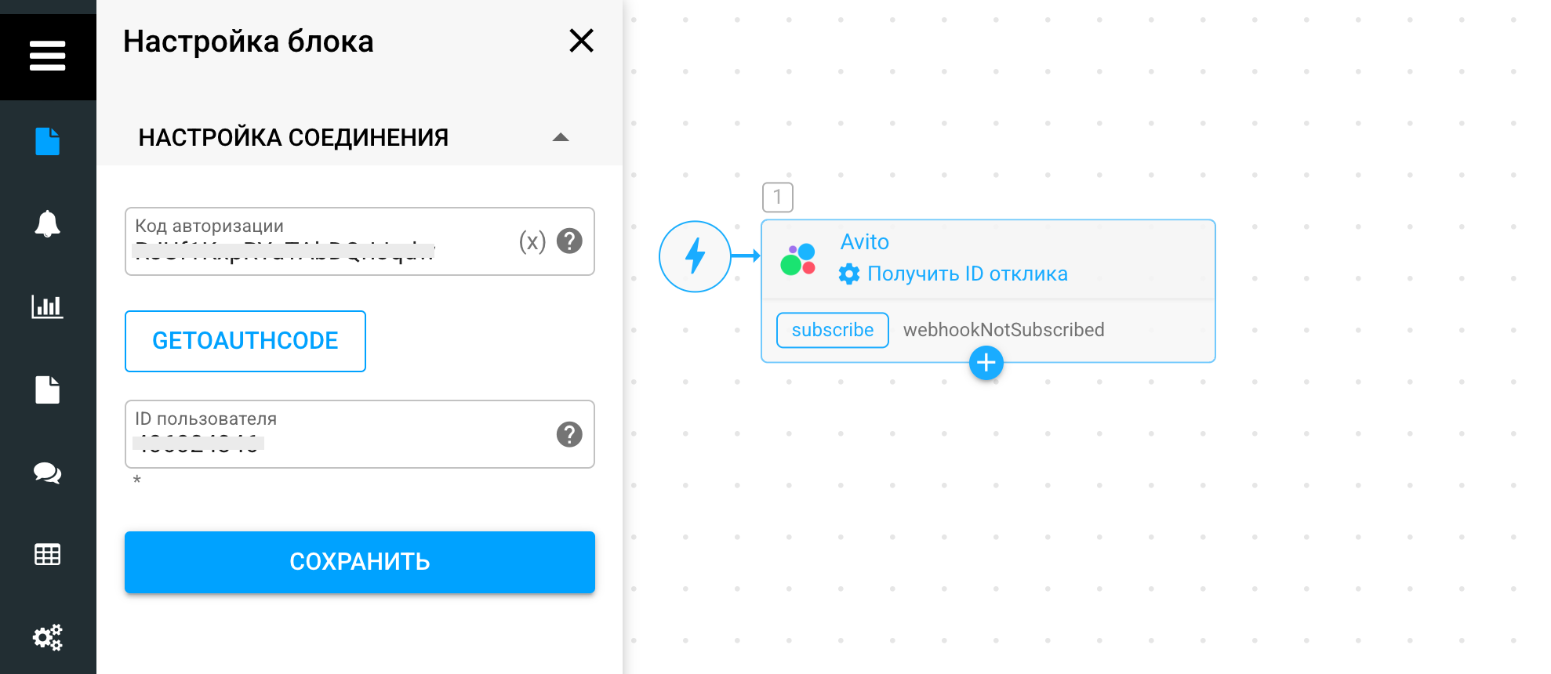Open settings gears icon in sidebar

(x=47, y=637)
